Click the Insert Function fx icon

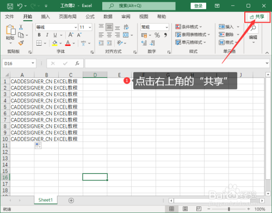click(77, 64)
